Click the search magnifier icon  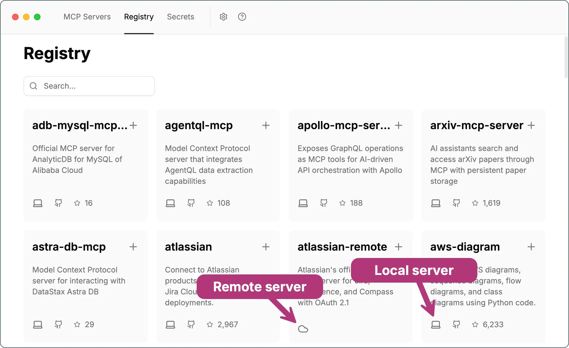tap(33, 86)
